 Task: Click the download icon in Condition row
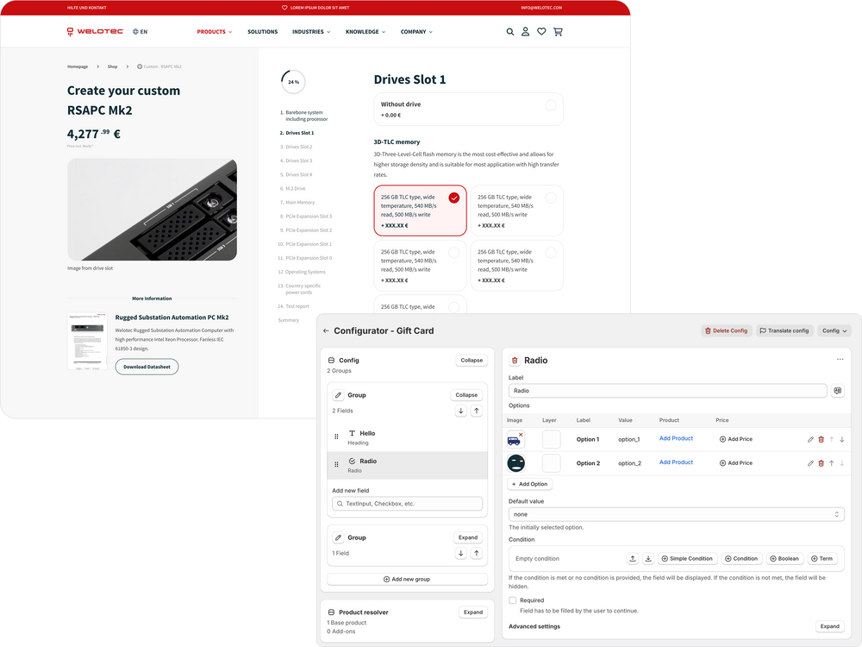click(x=648, y=558)
